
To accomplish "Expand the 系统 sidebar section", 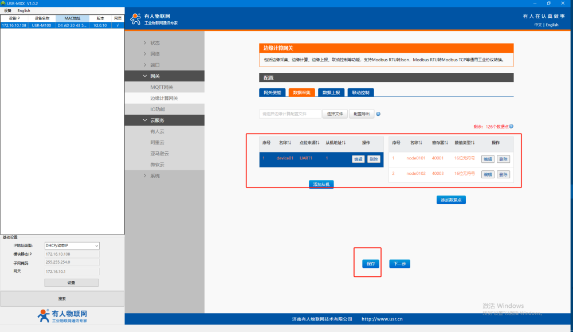I will pyautogui.click(x=155, y=175).
